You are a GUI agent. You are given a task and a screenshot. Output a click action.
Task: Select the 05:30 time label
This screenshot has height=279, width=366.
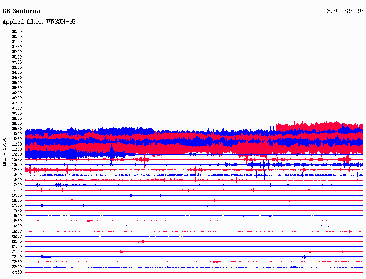(x=17, y=88)
